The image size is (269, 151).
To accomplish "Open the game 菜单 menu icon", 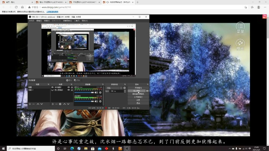I will [240, 28].
